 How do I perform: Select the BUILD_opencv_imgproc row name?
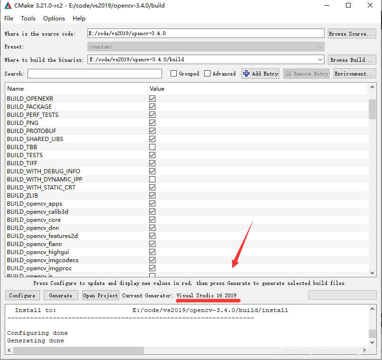(39, 268)
